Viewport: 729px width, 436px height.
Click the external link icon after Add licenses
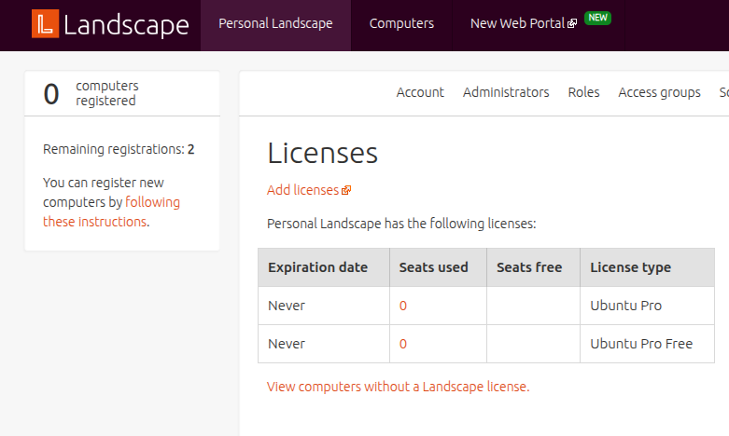coord(346,190)
